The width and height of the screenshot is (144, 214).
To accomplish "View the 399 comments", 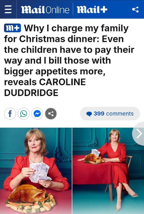I will [x=110, y=114].
